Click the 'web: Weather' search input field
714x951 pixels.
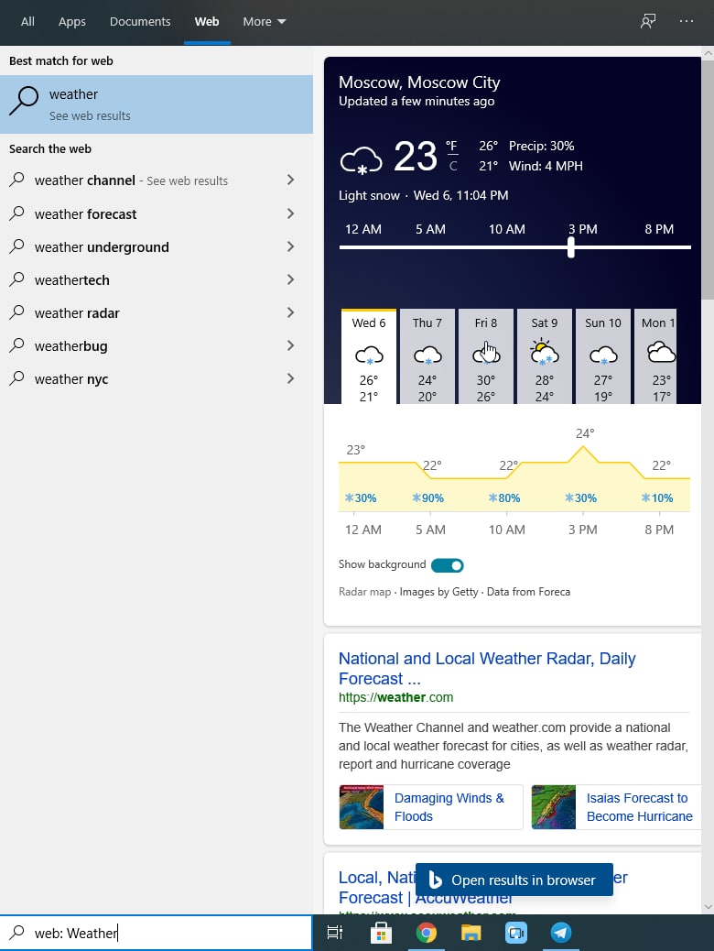[157, 933]
